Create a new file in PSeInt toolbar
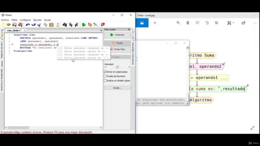This screenshot has width=260, height=146. pos(3,25)
